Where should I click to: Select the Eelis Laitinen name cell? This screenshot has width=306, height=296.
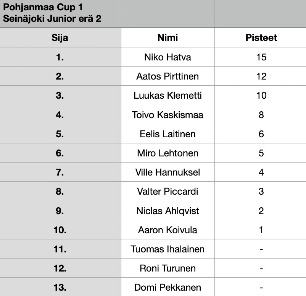point(168,134)
